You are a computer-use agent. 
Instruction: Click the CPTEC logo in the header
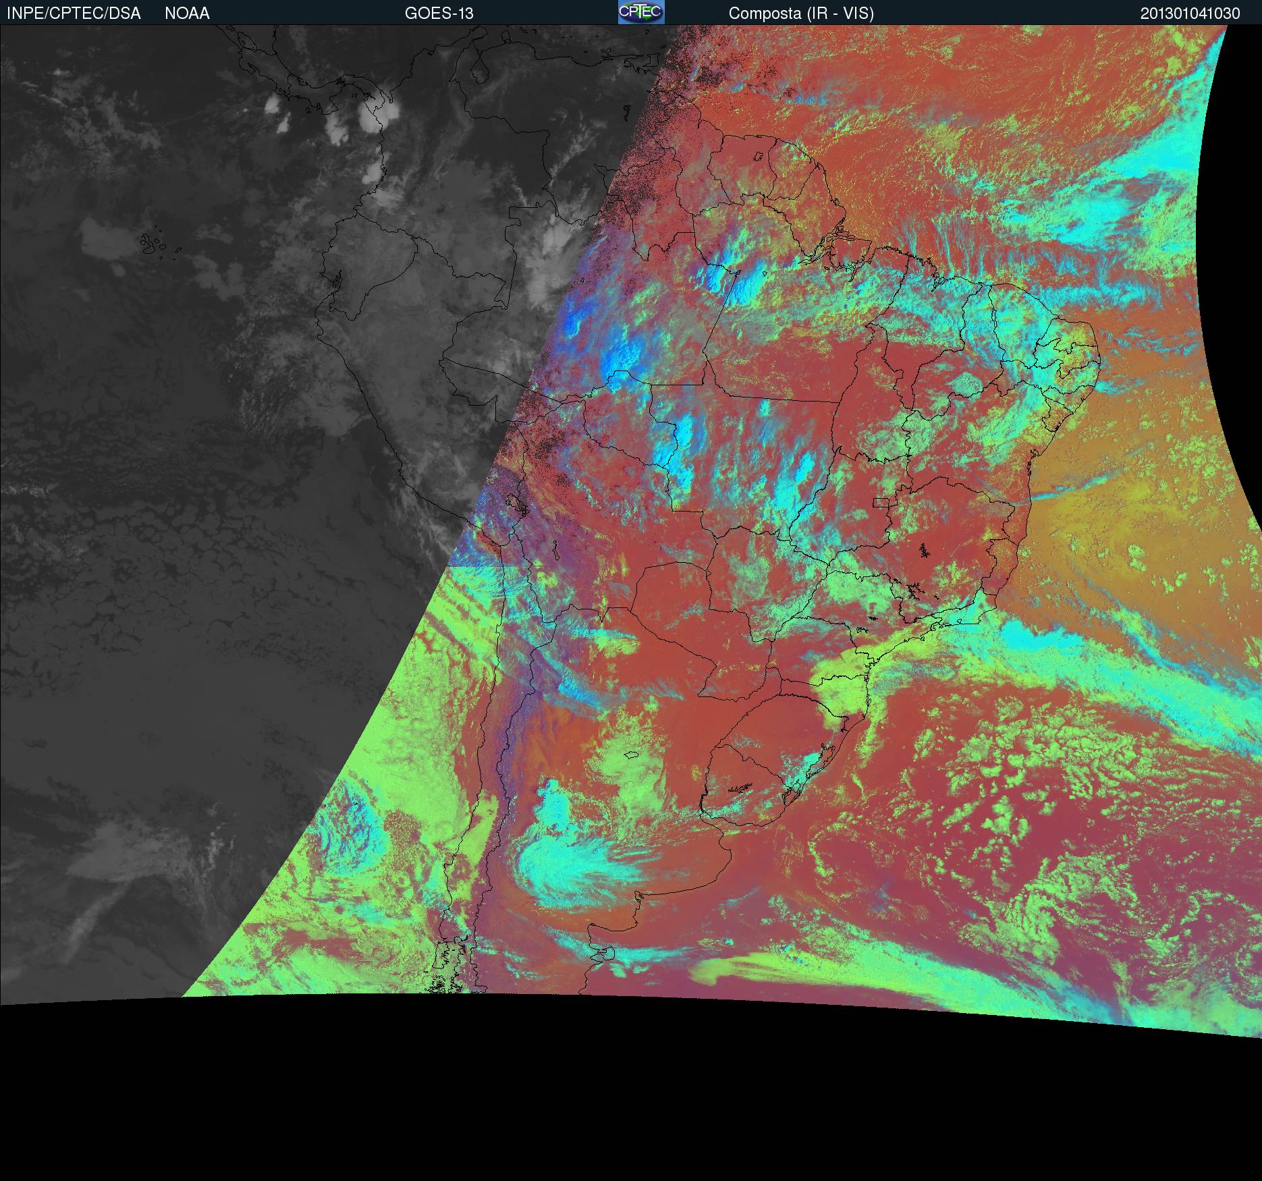click(x=641, y=12)
